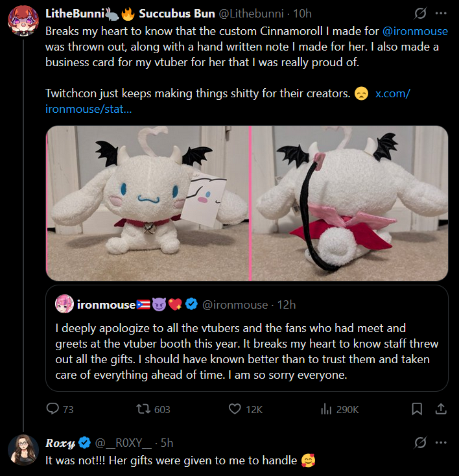The width and height of the screenshot is (459, 476).
Task: Open more options menu on LitheBunni's tweet
Action: point(441,14)
